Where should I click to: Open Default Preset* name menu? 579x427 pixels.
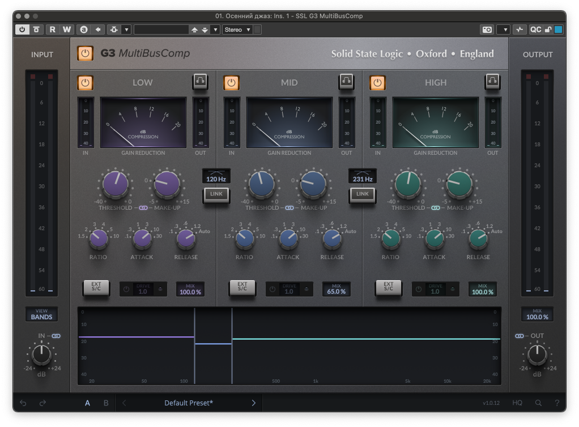point(189,403)
